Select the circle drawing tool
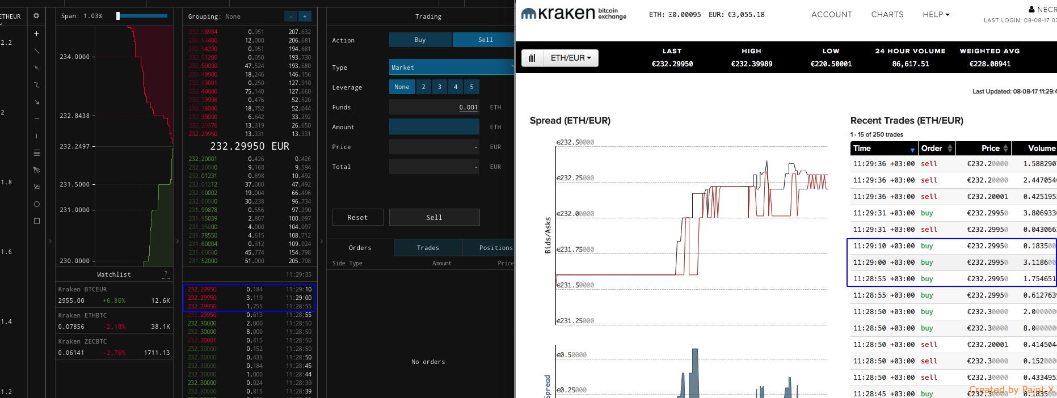The image size is (1057, 398). 36,204
